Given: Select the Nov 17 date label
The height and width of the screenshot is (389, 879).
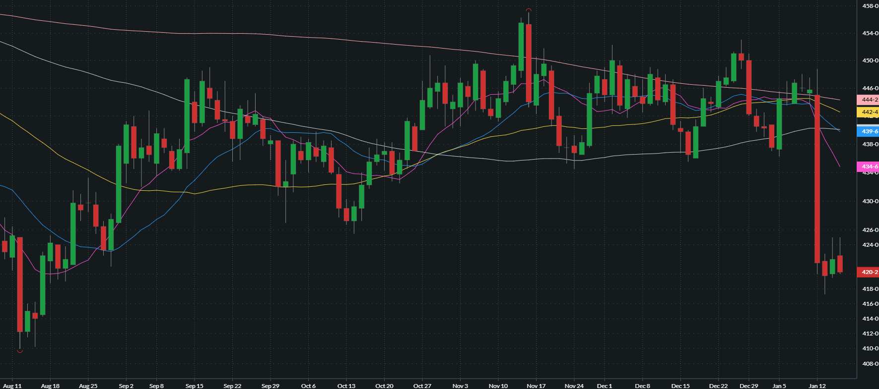Looking at the screenshot, I should click(x=536, y=386).
